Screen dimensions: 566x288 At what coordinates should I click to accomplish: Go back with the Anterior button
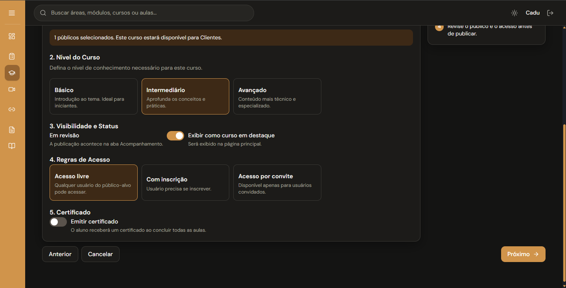pyautogui.click(x=60, y=254)
